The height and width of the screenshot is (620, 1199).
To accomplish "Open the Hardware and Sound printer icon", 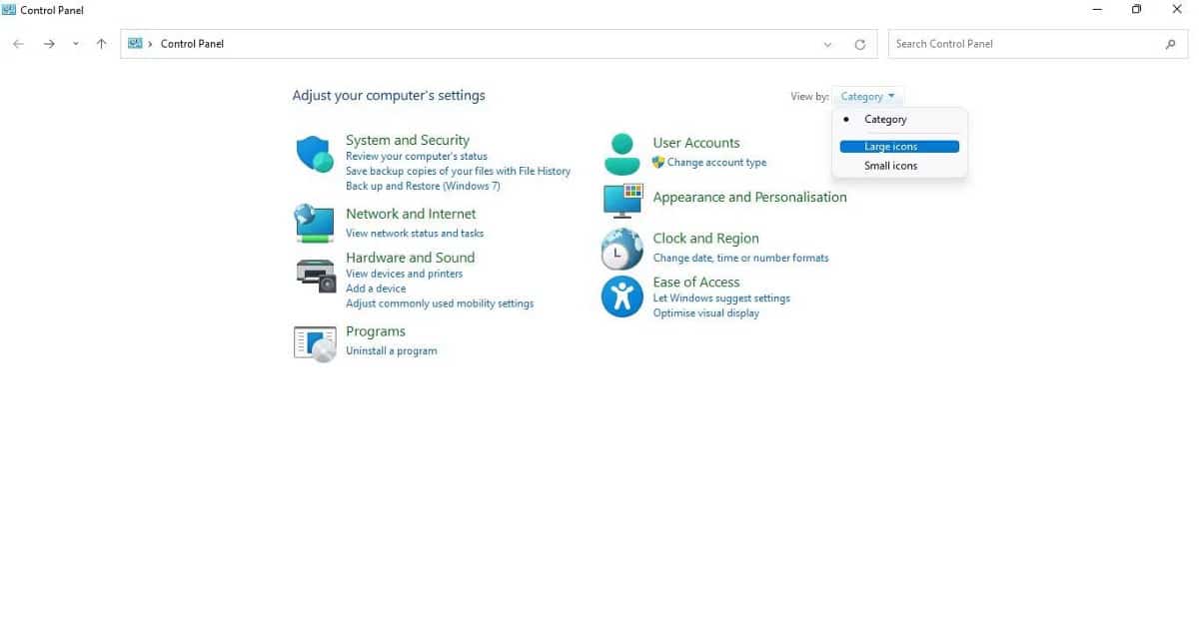I will [x=316, y=274].
